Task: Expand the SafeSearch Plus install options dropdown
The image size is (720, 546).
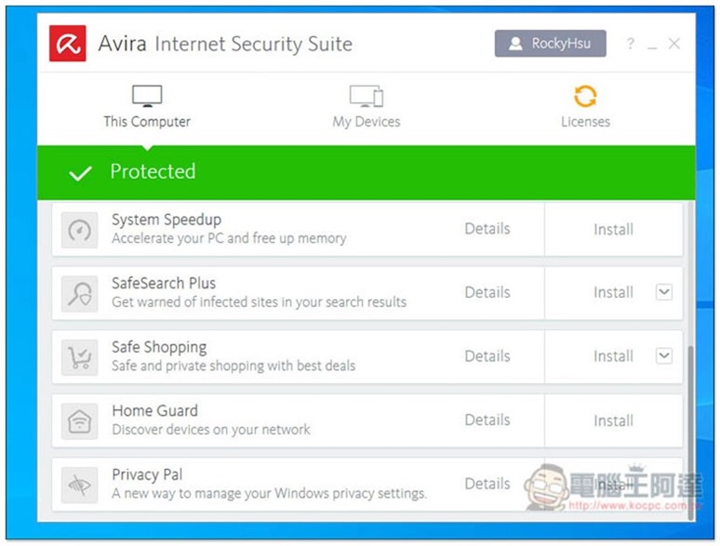Action: point(664,292)
